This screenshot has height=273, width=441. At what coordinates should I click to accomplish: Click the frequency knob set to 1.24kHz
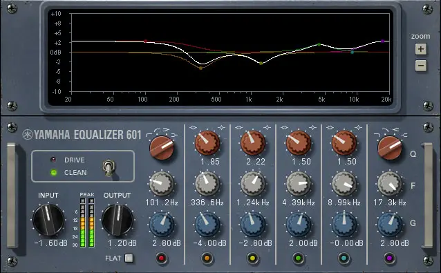coord(253,184)
